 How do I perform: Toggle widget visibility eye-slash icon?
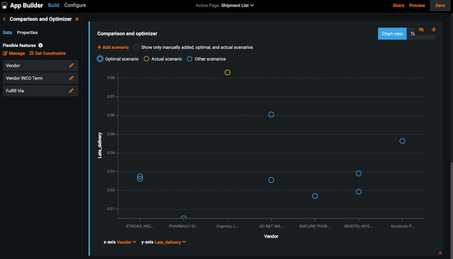[x=421, y=30]
